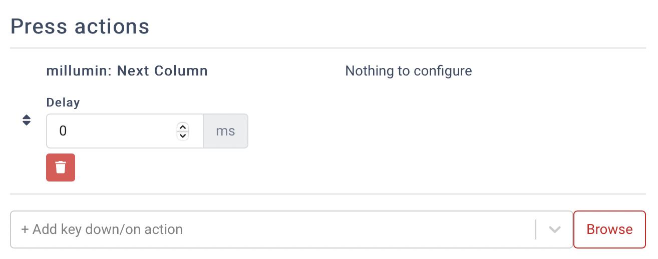
Task: Click the divider line above the add action row
Action: coord(328,194)
